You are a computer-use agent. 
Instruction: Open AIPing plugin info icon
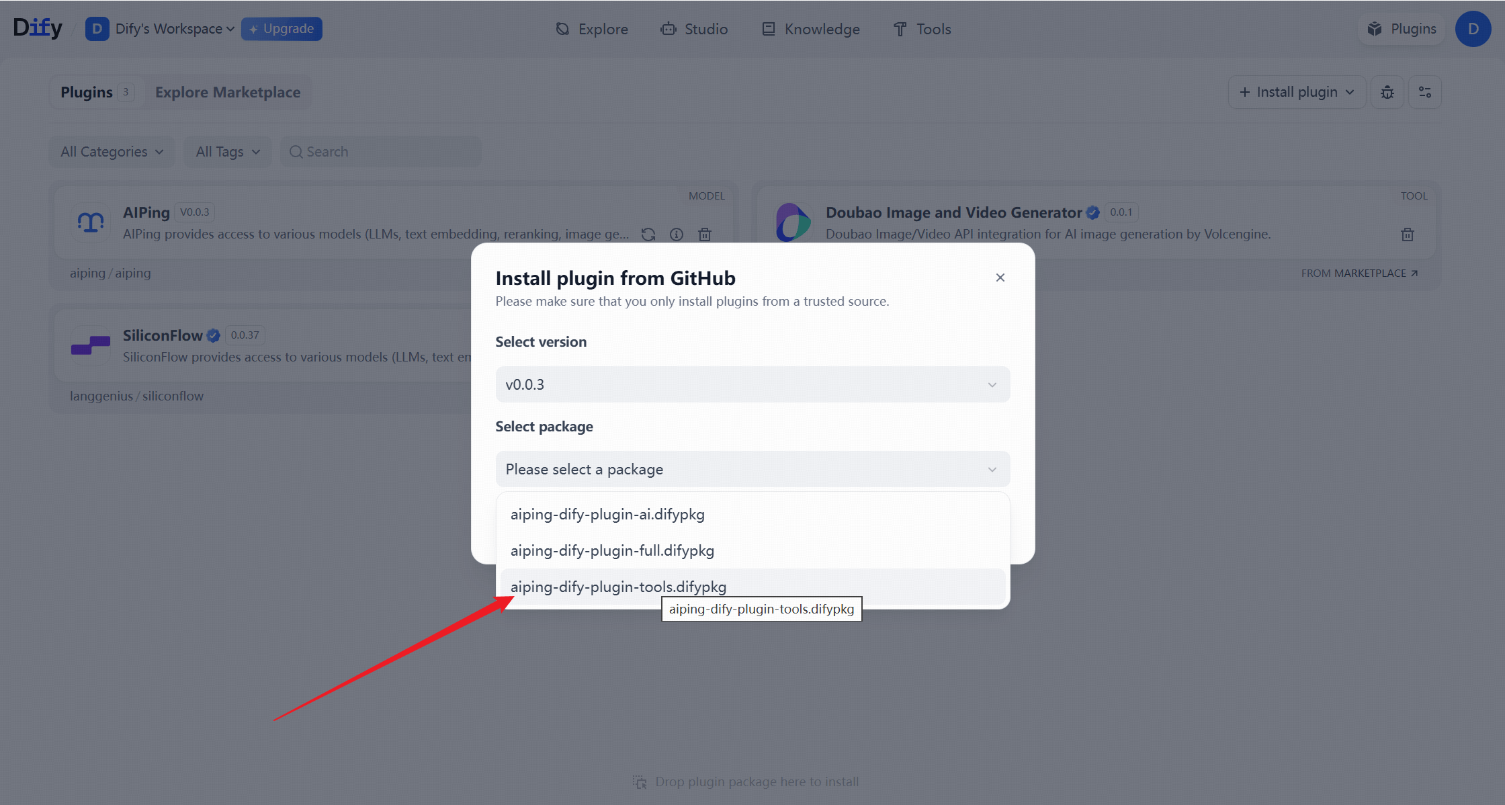point(676,235)
